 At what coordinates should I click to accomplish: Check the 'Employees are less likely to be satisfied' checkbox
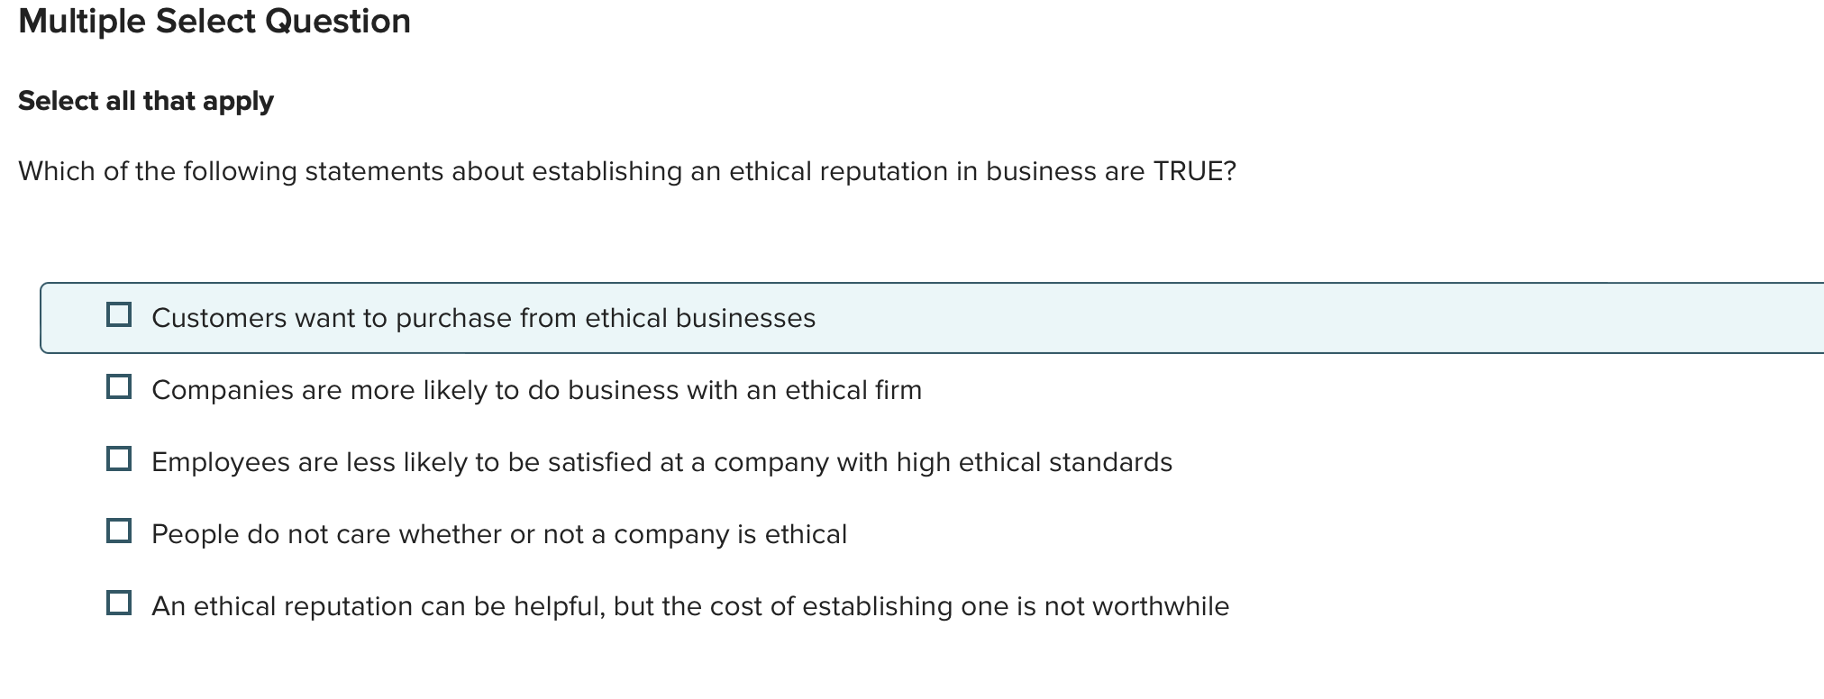119,460
